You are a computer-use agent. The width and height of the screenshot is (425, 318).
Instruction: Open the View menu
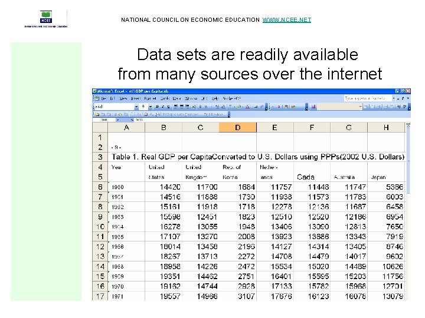(123, 99)
